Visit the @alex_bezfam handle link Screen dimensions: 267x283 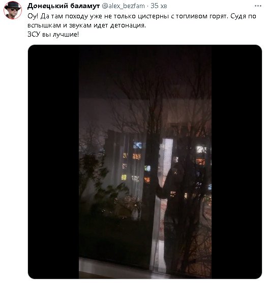123,6
